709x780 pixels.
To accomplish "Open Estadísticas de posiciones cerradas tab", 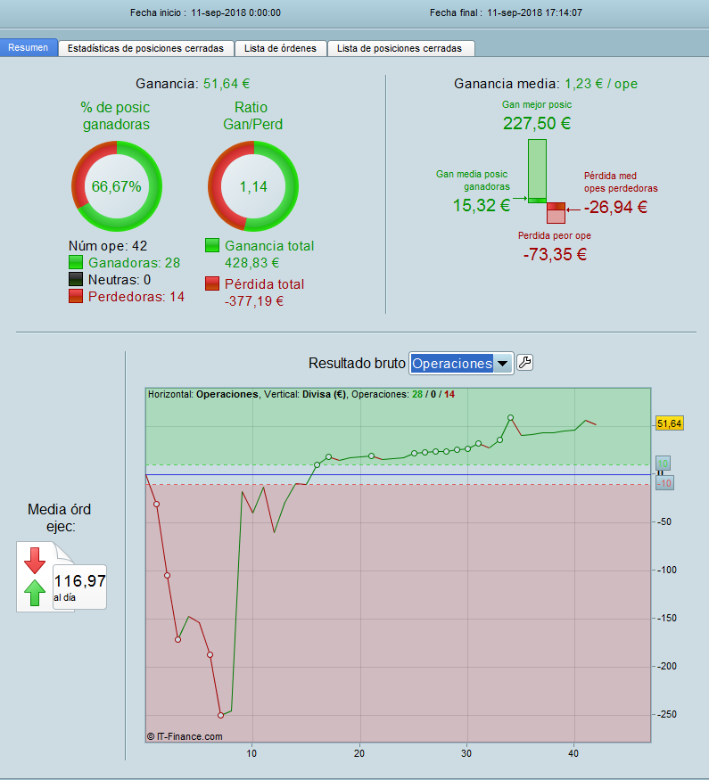I will click(145, 48).
